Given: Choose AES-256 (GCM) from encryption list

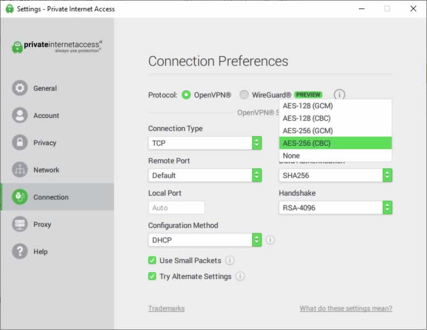Looking at the screenshot, I should 336,131.
